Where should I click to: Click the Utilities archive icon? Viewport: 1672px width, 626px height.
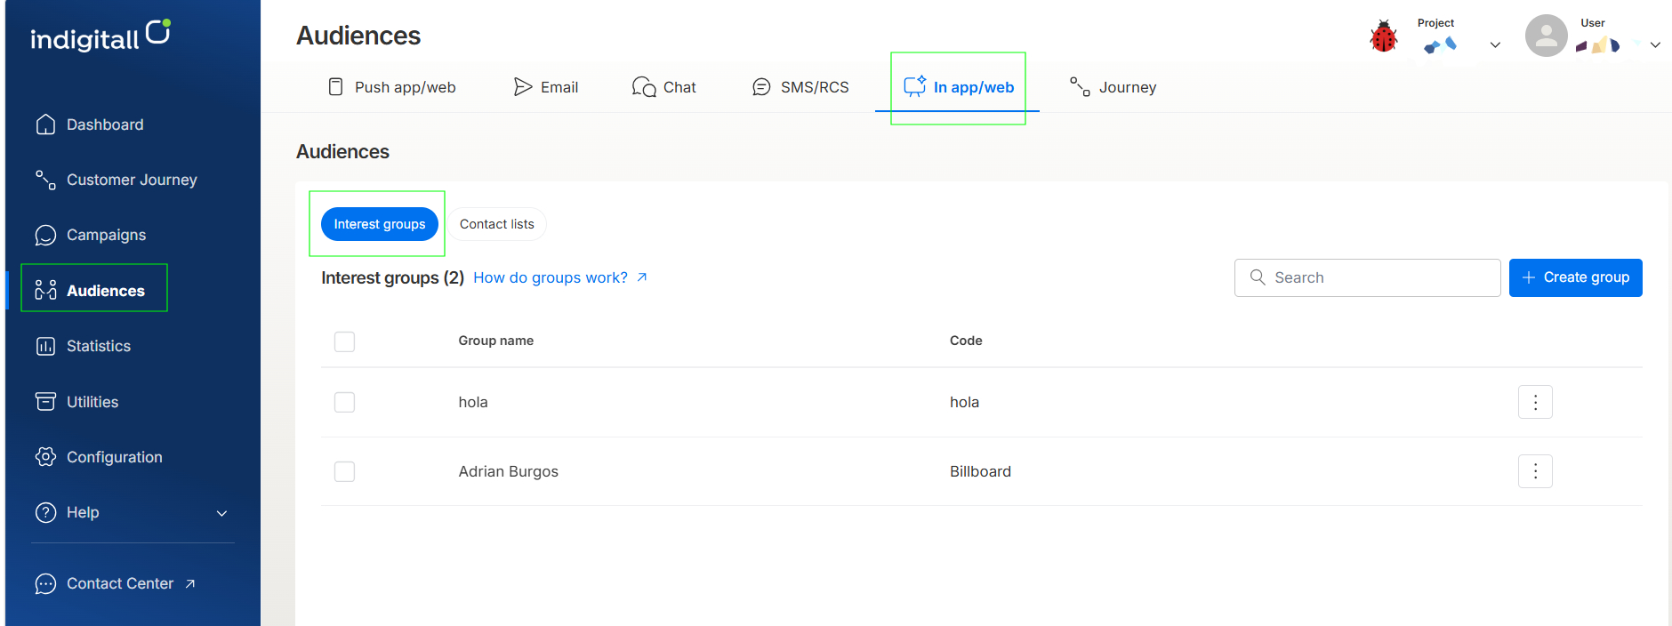45,401
